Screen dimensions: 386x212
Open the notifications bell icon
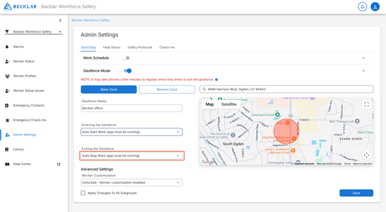[362, 7]
